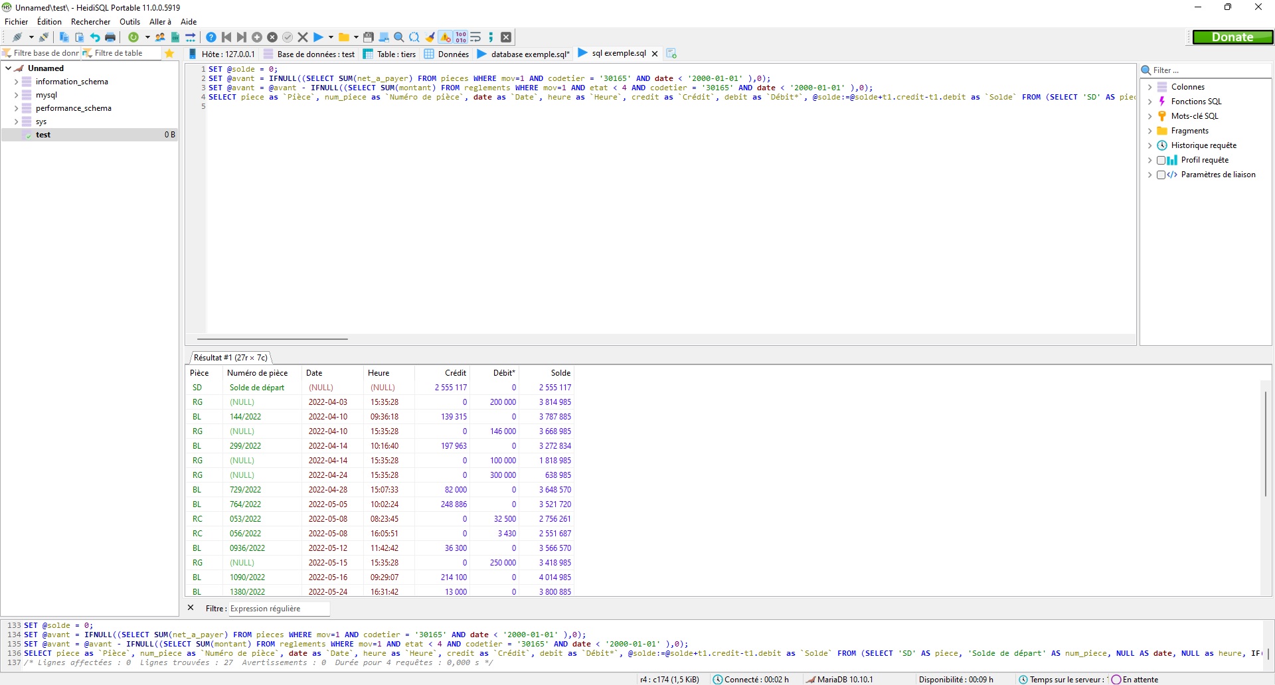The image size is (1275, 685).
Task: Click the Refresh toolbar icon
Action: click(x=133, y=37)
